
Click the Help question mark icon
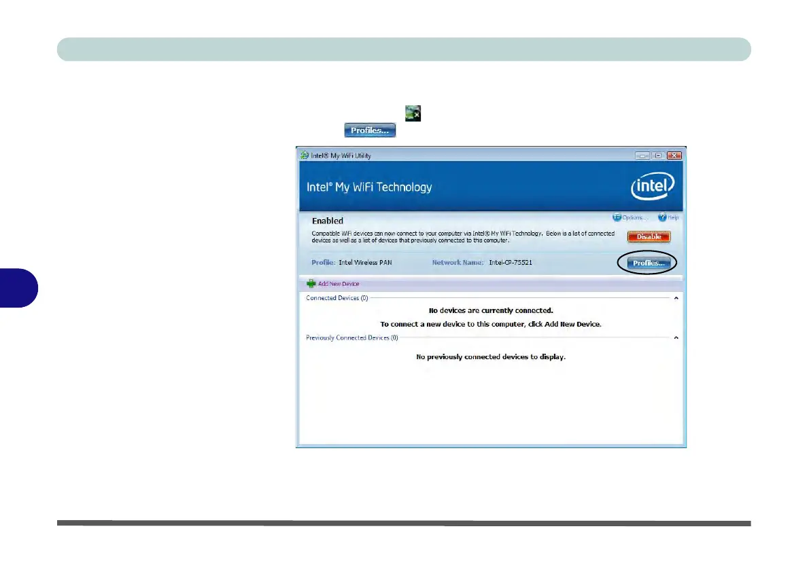[662, 217]
